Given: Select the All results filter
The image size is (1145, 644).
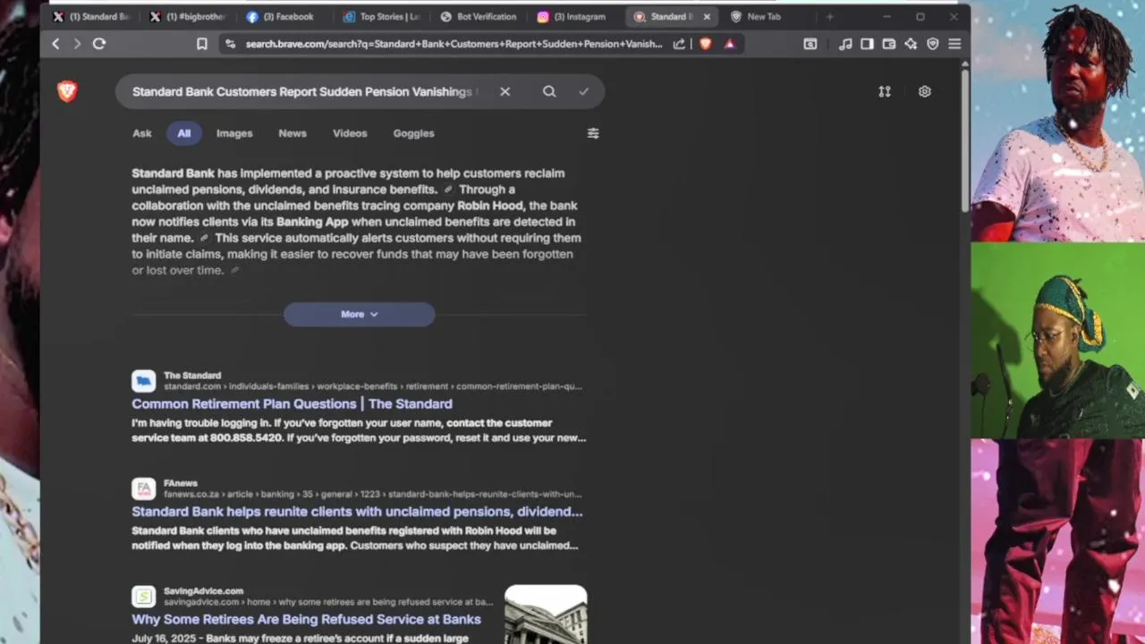Looking at the screenshot, I should [x=183, y=133].
